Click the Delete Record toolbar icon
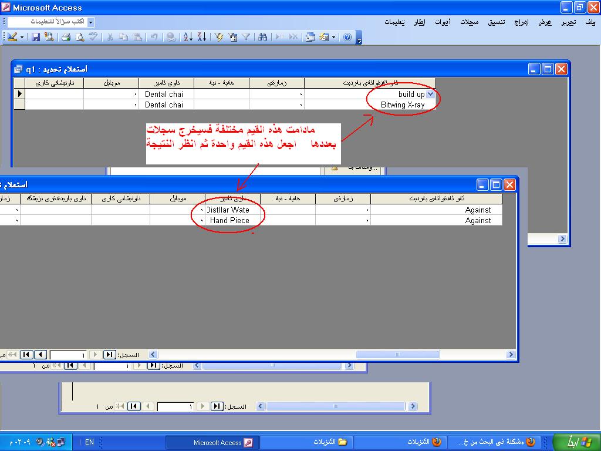This screenshot has width=601, height=451. pyautogui.click(x=293, y=37)
